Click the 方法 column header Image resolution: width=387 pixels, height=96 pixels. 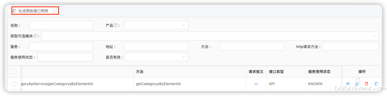(x=140, y=72)
